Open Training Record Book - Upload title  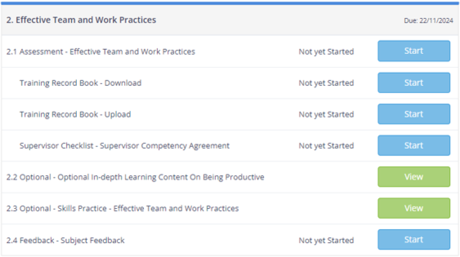click(75, 114)
